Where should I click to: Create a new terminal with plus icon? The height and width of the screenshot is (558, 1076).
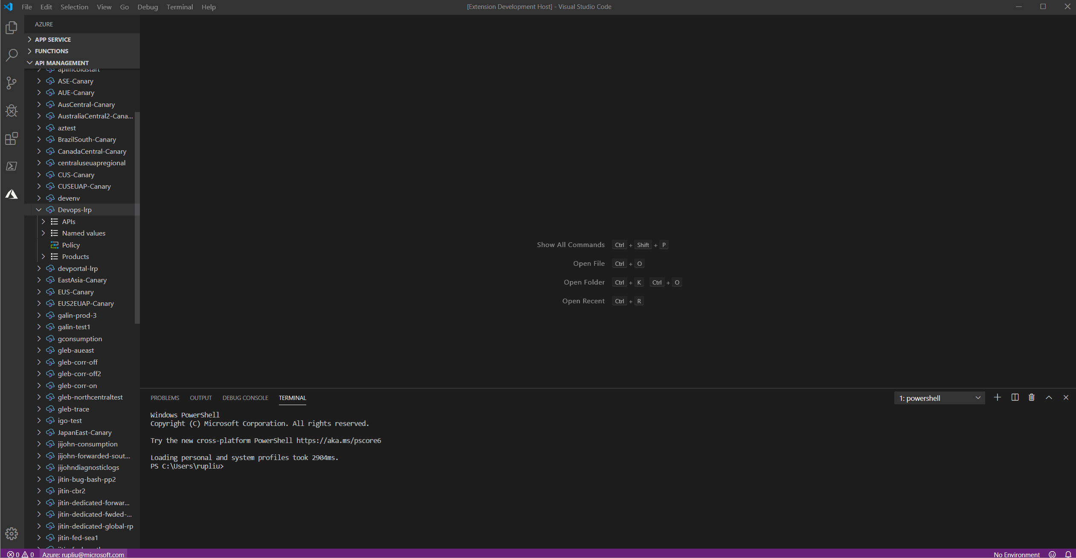click(x=997, y=397)
